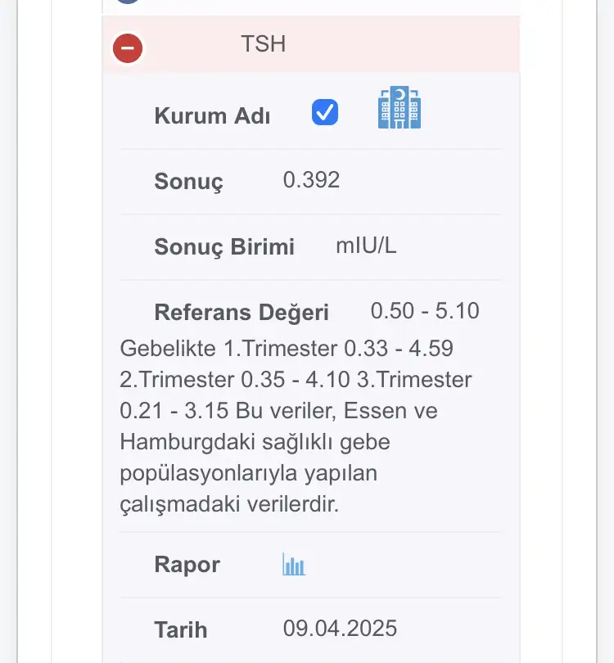Click the TSH test header title
The width and height of the screenshot is (614, 663).
(263, 43)
